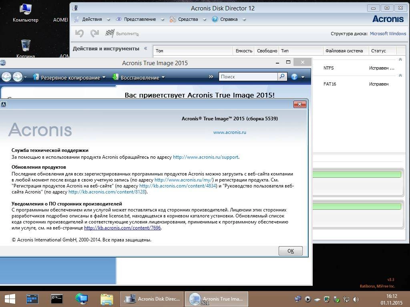Open File Explorer folder icon in taskbar
The height and width of the screenshot is (307, 410).
pos(107,299)
